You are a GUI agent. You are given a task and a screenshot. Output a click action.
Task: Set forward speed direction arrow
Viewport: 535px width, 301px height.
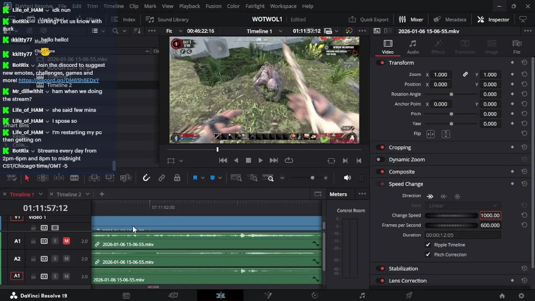click(430, 196)
